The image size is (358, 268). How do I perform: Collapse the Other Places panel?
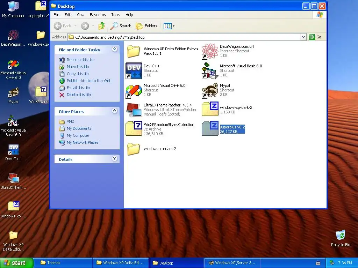click(x=115, y=111)
